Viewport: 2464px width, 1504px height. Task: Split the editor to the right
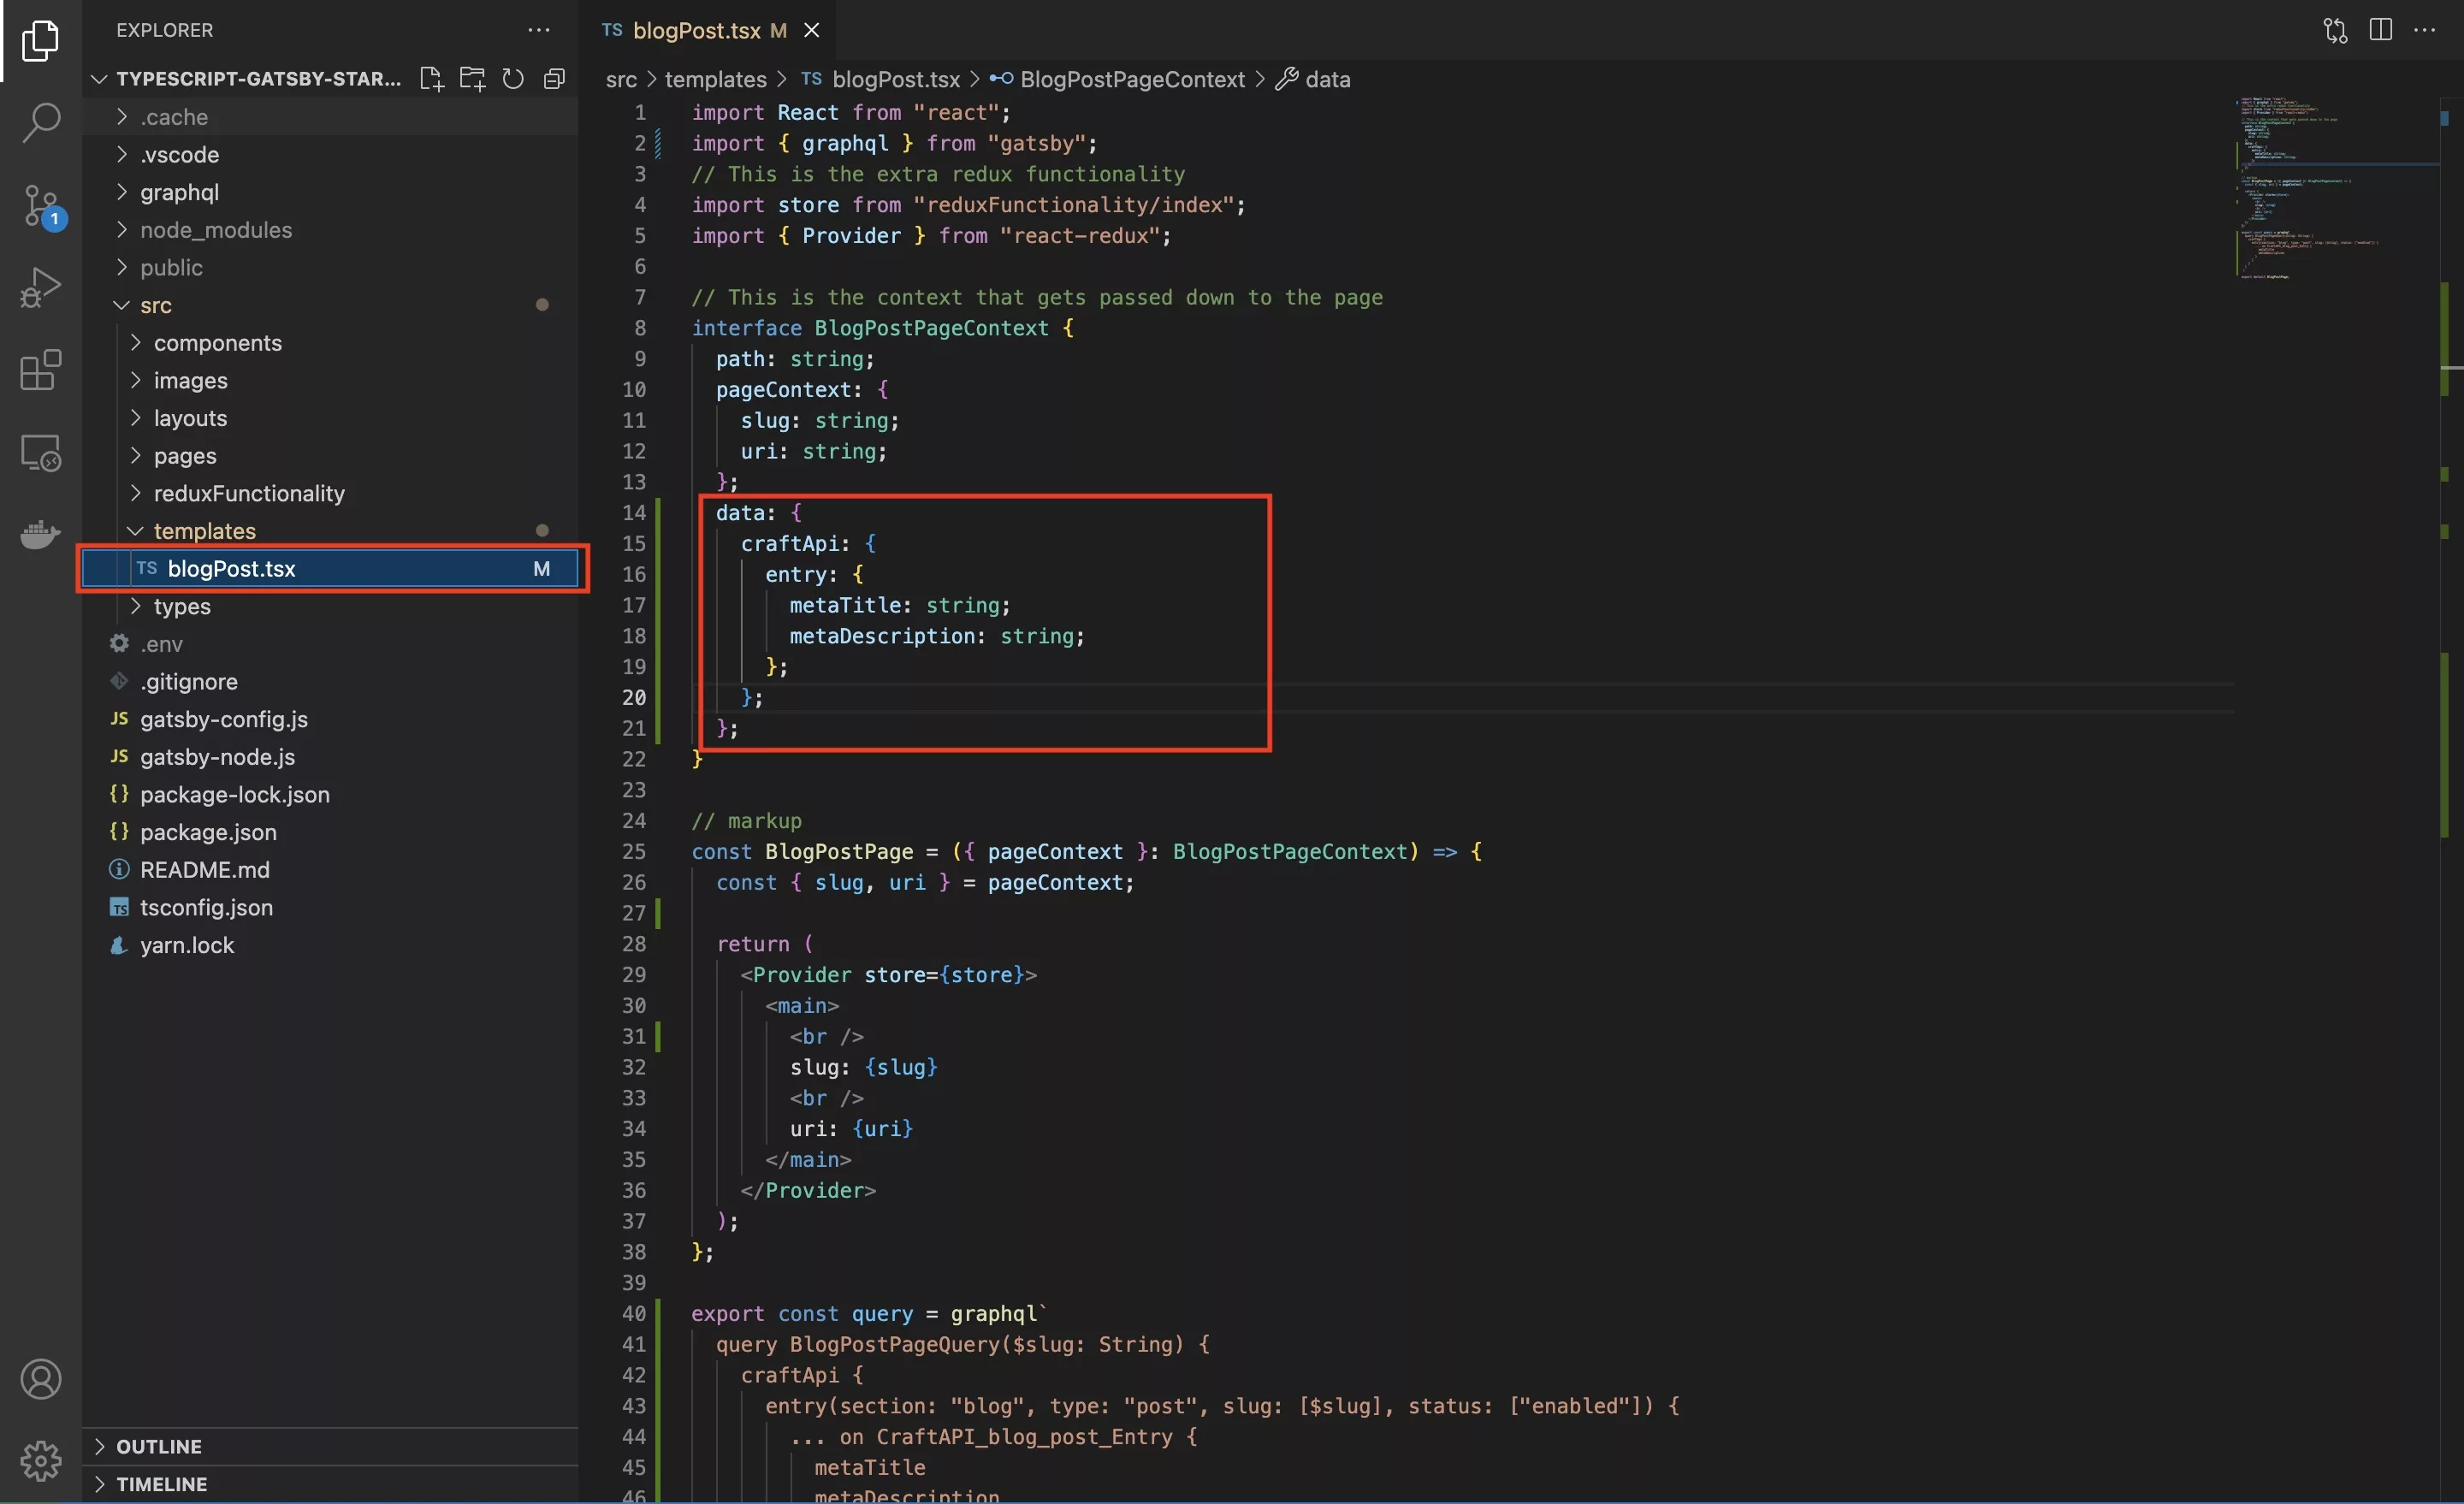pos(2381,30)
